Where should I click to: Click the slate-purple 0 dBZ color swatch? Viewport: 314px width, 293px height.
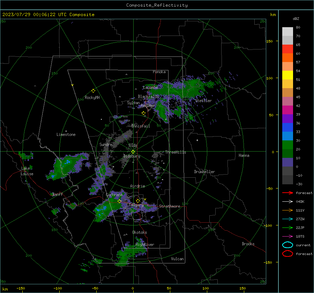(x=287, y=162)
